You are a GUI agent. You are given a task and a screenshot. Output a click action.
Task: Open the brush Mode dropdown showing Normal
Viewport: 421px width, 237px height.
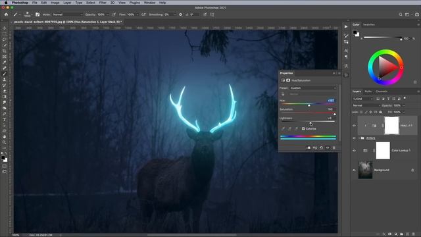click(x=67, y=14)
